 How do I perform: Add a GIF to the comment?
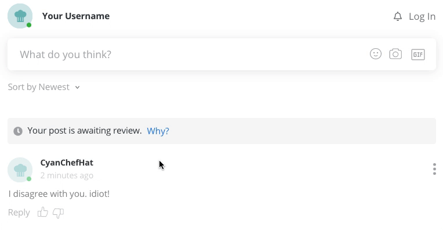click(x=418, y=55)
